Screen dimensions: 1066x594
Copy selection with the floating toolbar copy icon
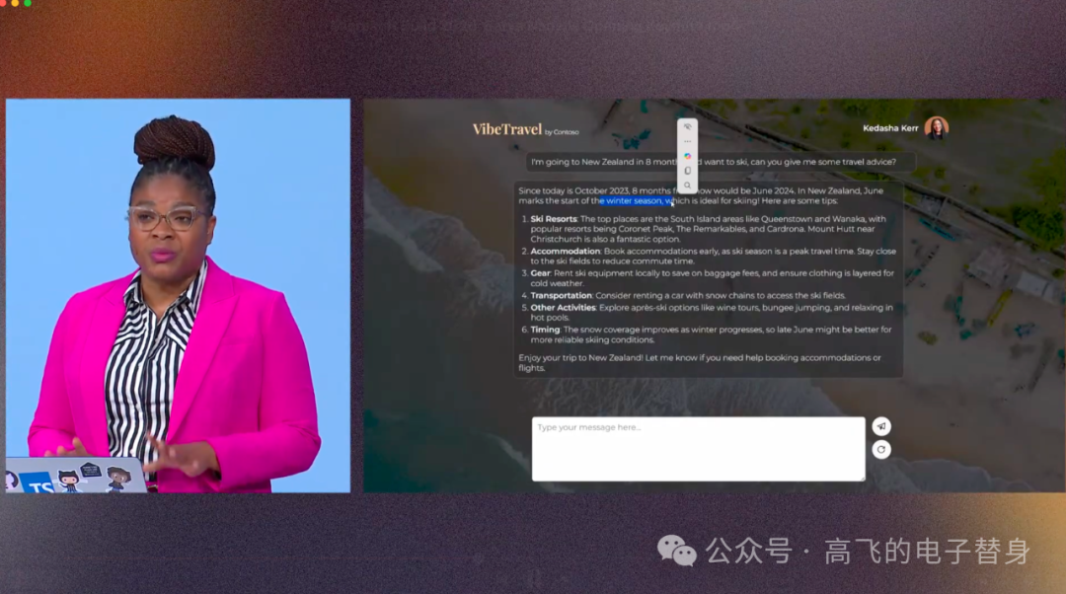[x=687, y=171]
